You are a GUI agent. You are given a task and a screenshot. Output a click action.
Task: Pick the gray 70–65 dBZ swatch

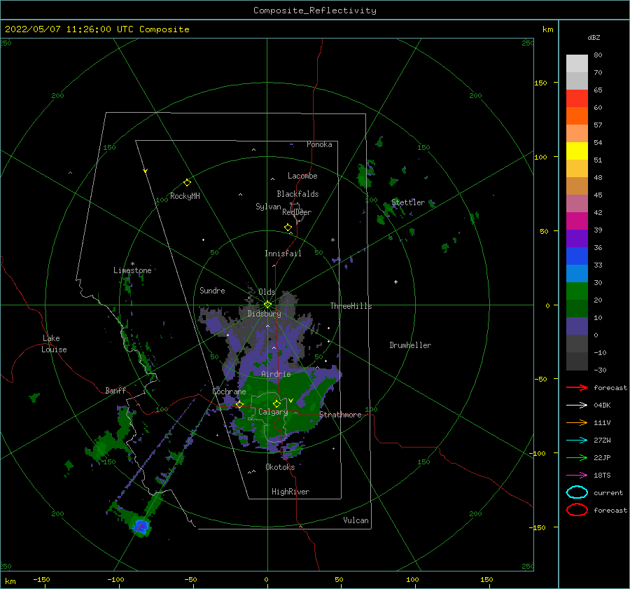[577, 81]
